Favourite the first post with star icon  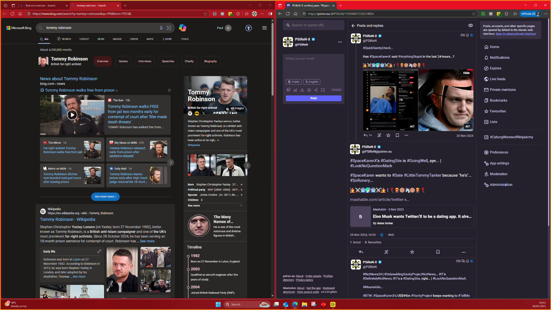coord(388,135)
